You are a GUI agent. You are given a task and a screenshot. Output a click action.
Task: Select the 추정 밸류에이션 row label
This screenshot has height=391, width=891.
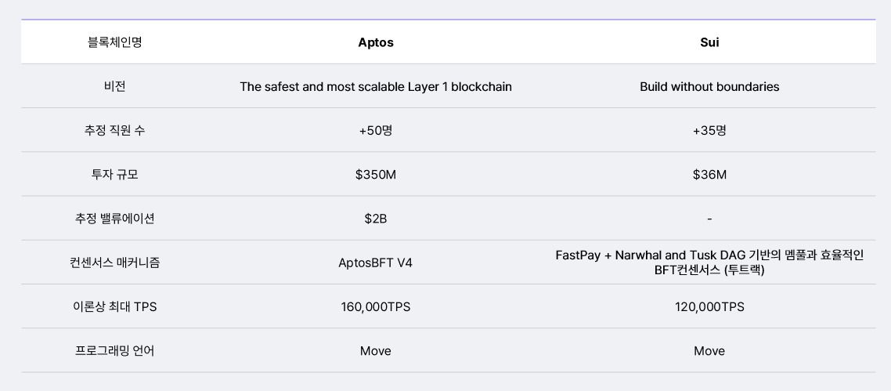pos(114,219)
